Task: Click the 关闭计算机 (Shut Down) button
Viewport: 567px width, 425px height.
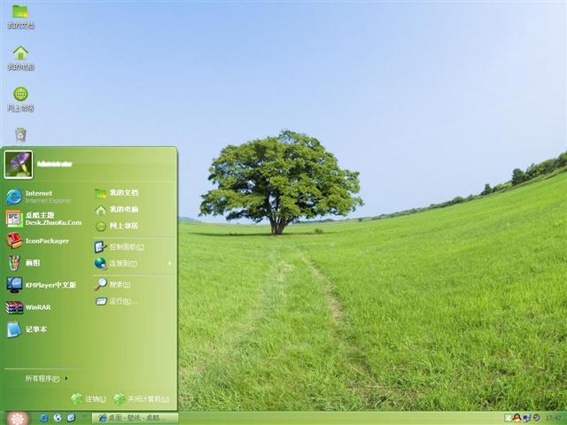Action: pyautogui.click(x=142, y=399)
